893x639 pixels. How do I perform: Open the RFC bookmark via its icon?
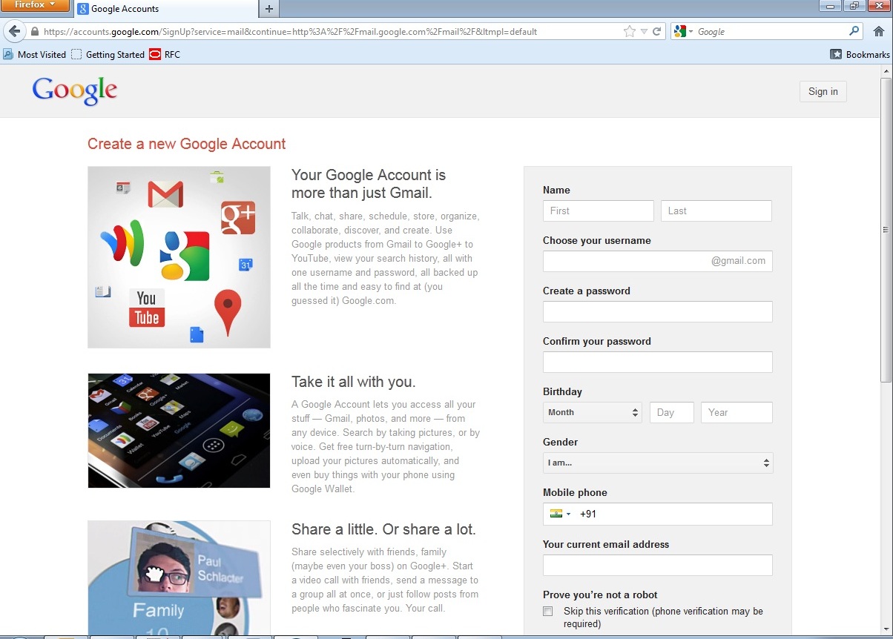coord(154,54)
